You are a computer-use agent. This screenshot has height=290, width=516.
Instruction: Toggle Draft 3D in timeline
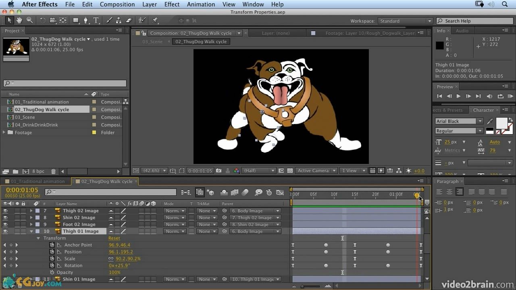tap(210, 193)
